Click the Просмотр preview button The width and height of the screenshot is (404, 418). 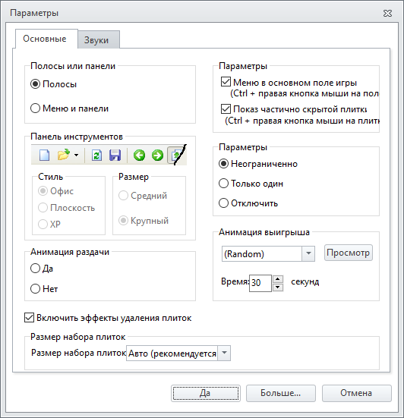point(349,253)
